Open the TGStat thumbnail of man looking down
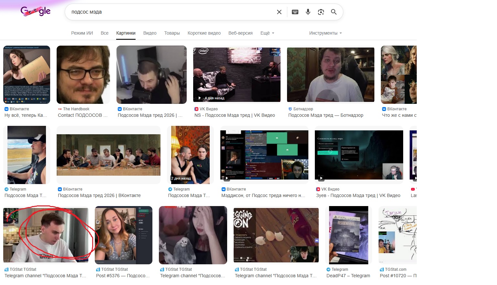The image size is (497, 285). [46, 235]
